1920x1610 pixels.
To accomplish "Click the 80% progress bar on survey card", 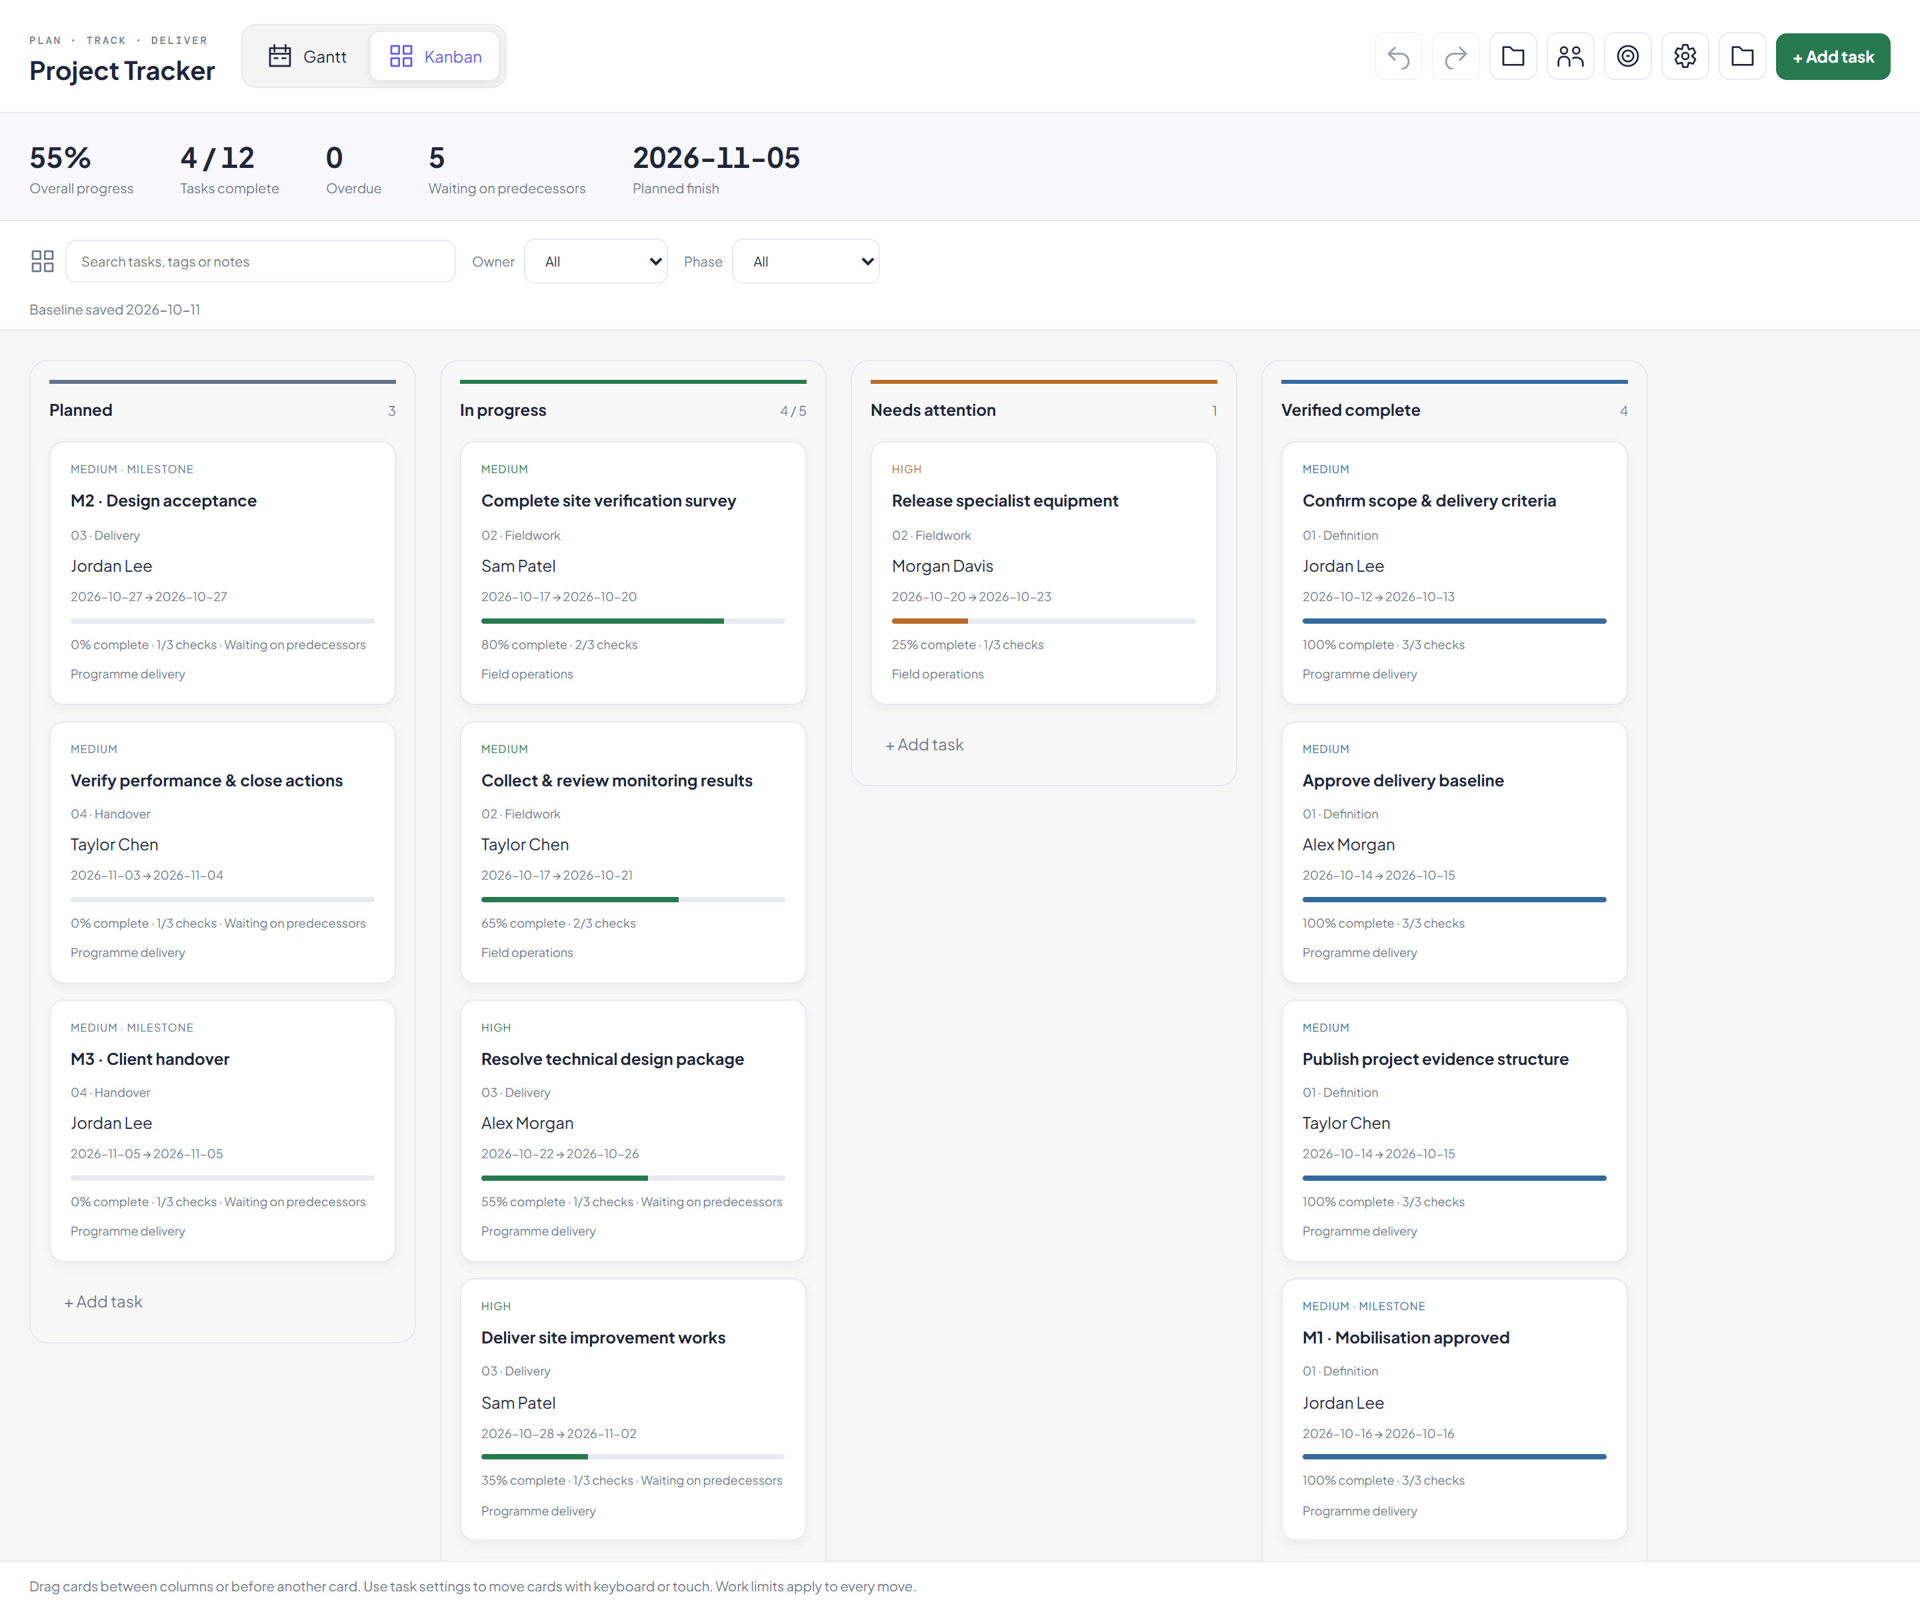I will point(633,621).
